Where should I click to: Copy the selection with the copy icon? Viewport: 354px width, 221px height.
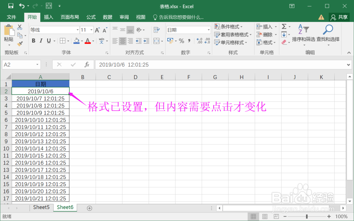click(20, 35)
